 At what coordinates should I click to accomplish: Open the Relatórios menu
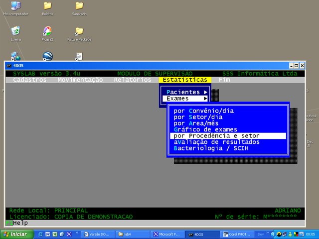click(133, 80)
